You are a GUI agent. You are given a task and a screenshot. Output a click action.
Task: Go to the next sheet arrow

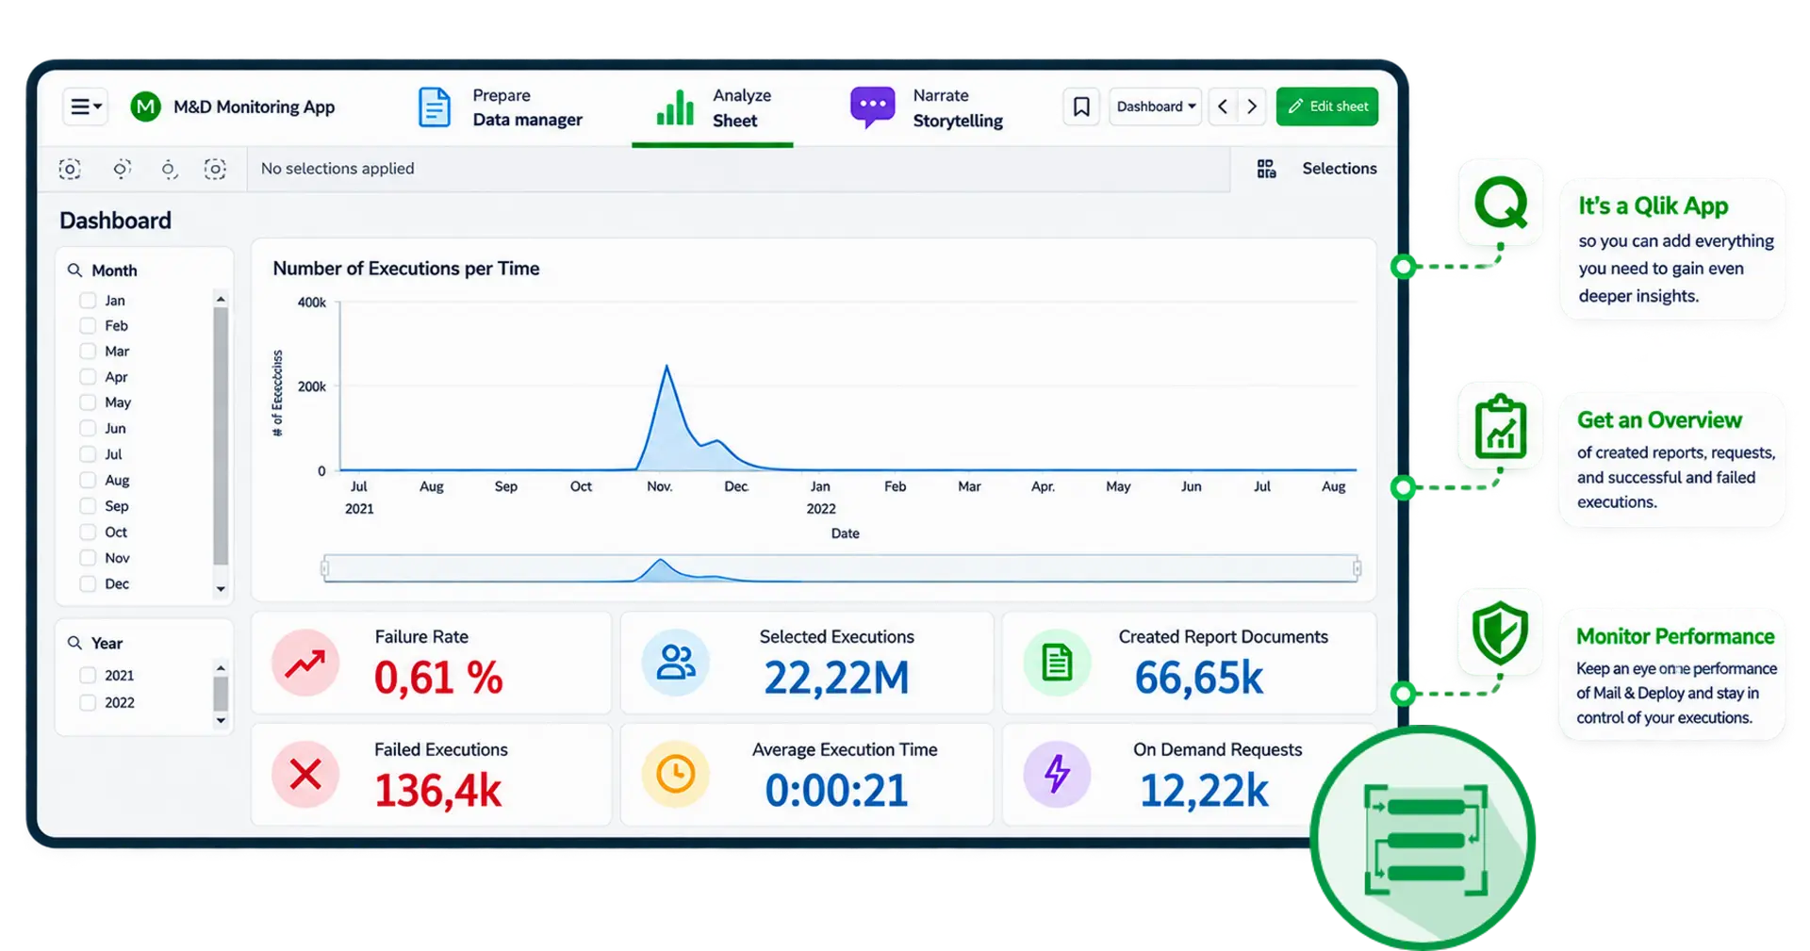1252,107
